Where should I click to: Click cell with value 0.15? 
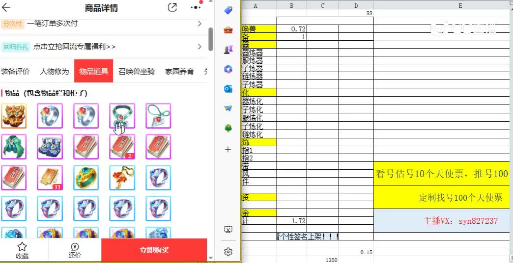pos(356,252)
